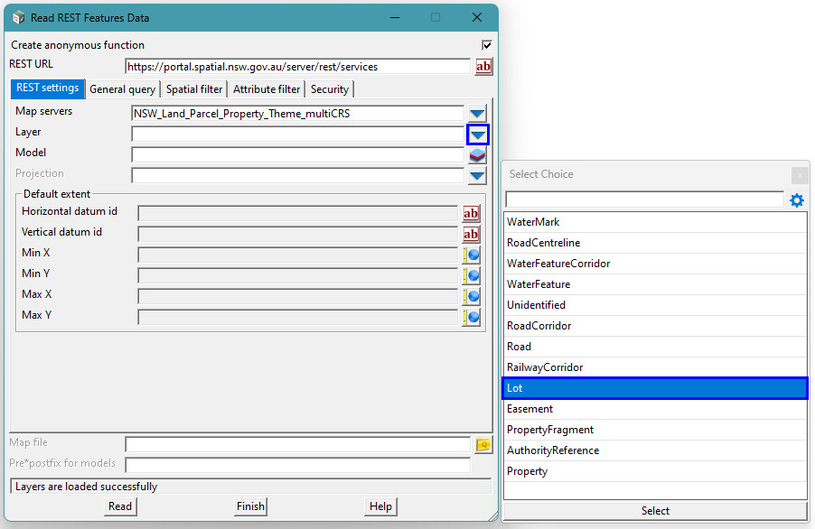Open the Select Choice settings gear
Viewport: 815px width, 529px height.
[x=796, y=200]
